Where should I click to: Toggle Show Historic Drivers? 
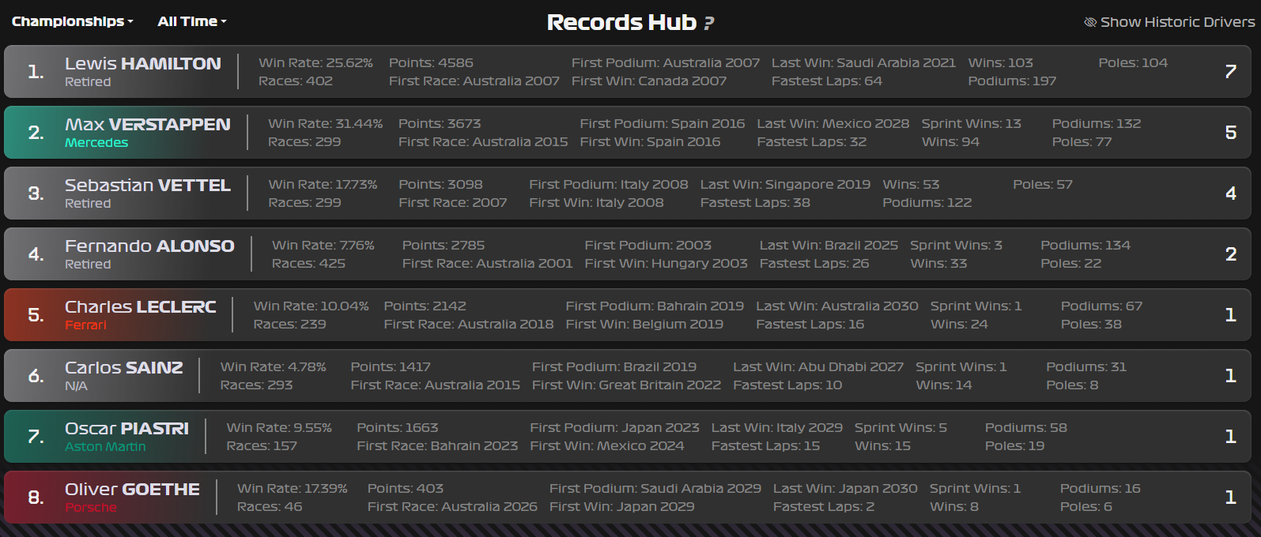[x=1169, y=22]
